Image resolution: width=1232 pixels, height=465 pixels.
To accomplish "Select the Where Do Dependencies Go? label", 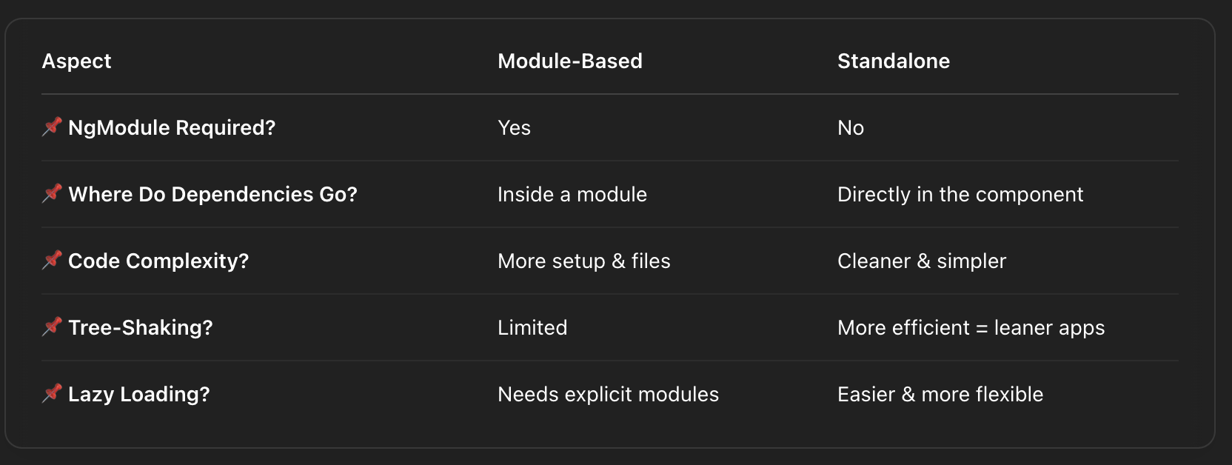I will tap(212, 194).
